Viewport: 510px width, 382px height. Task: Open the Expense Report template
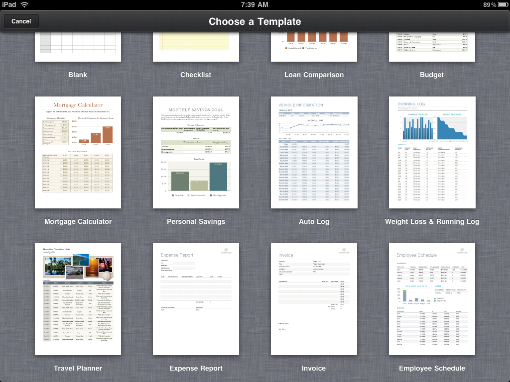196,299
